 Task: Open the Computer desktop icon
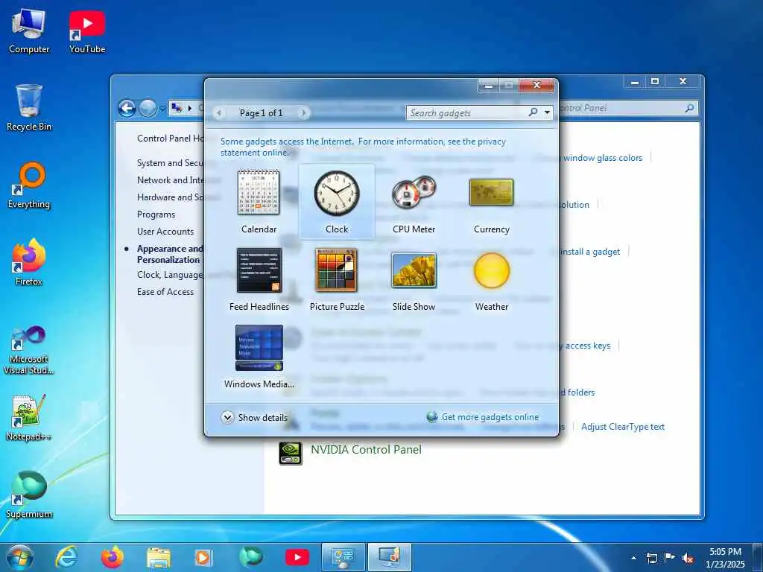tap(29, 31)
